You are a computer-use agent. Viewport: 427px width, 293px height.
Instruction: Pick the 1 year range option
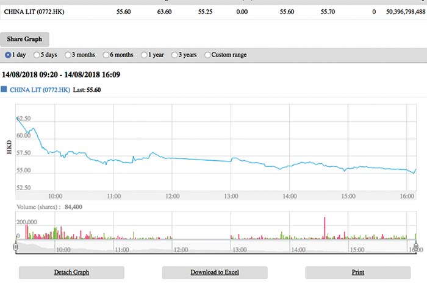click(144, 55)
